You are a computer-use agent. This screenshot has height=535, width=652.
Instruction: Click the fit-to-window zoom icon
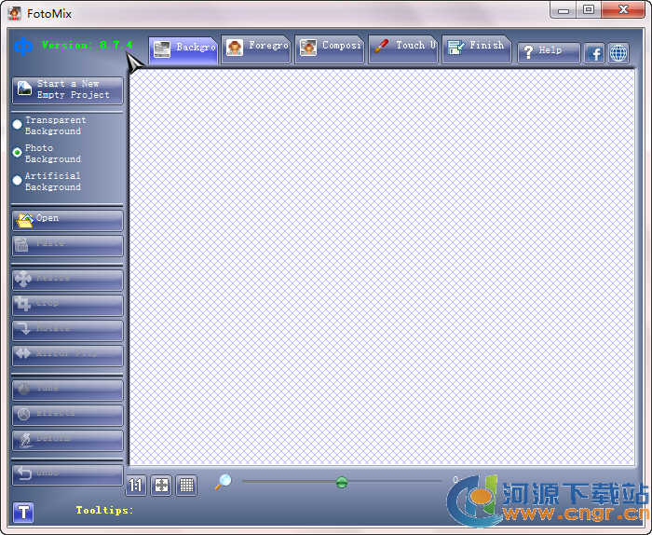tap(161, 485)
